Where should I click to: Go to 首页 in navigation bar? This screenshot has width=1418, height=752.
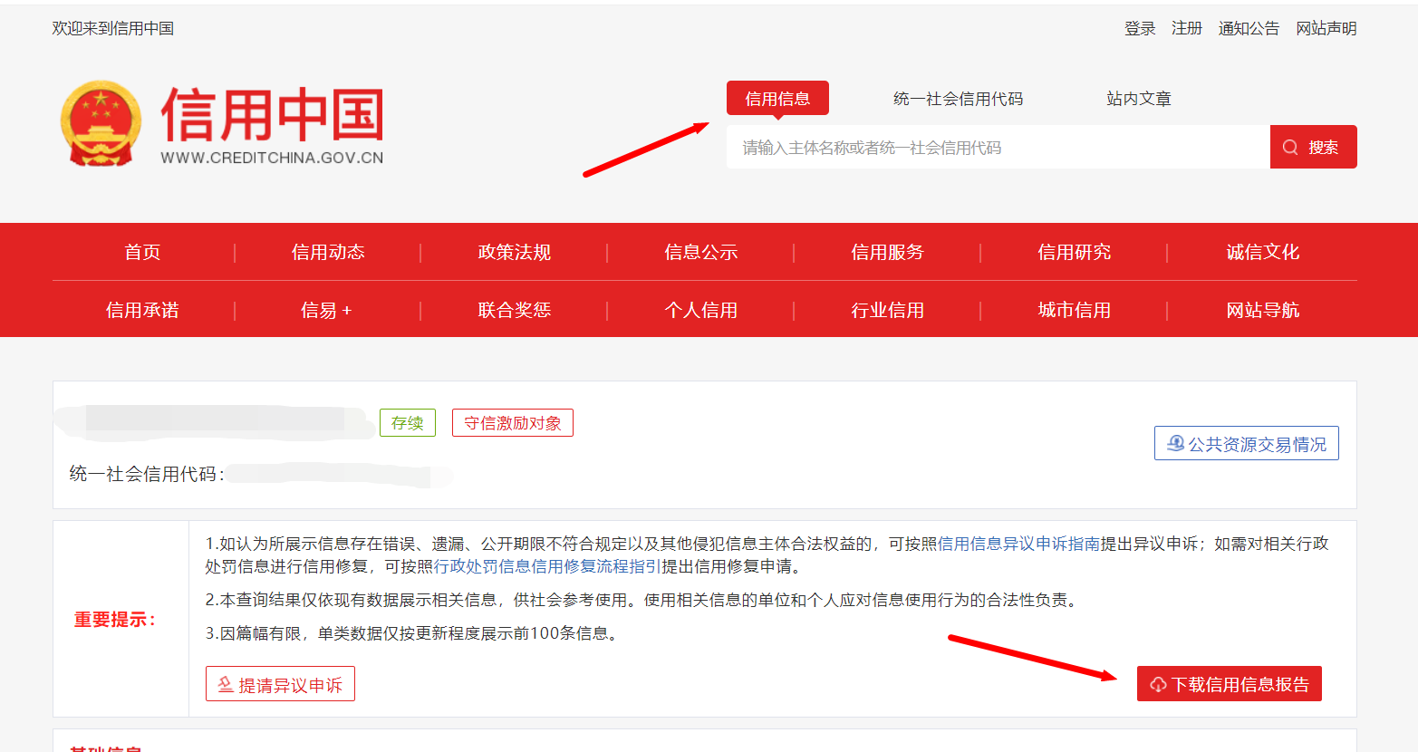(x=142, y=253)
